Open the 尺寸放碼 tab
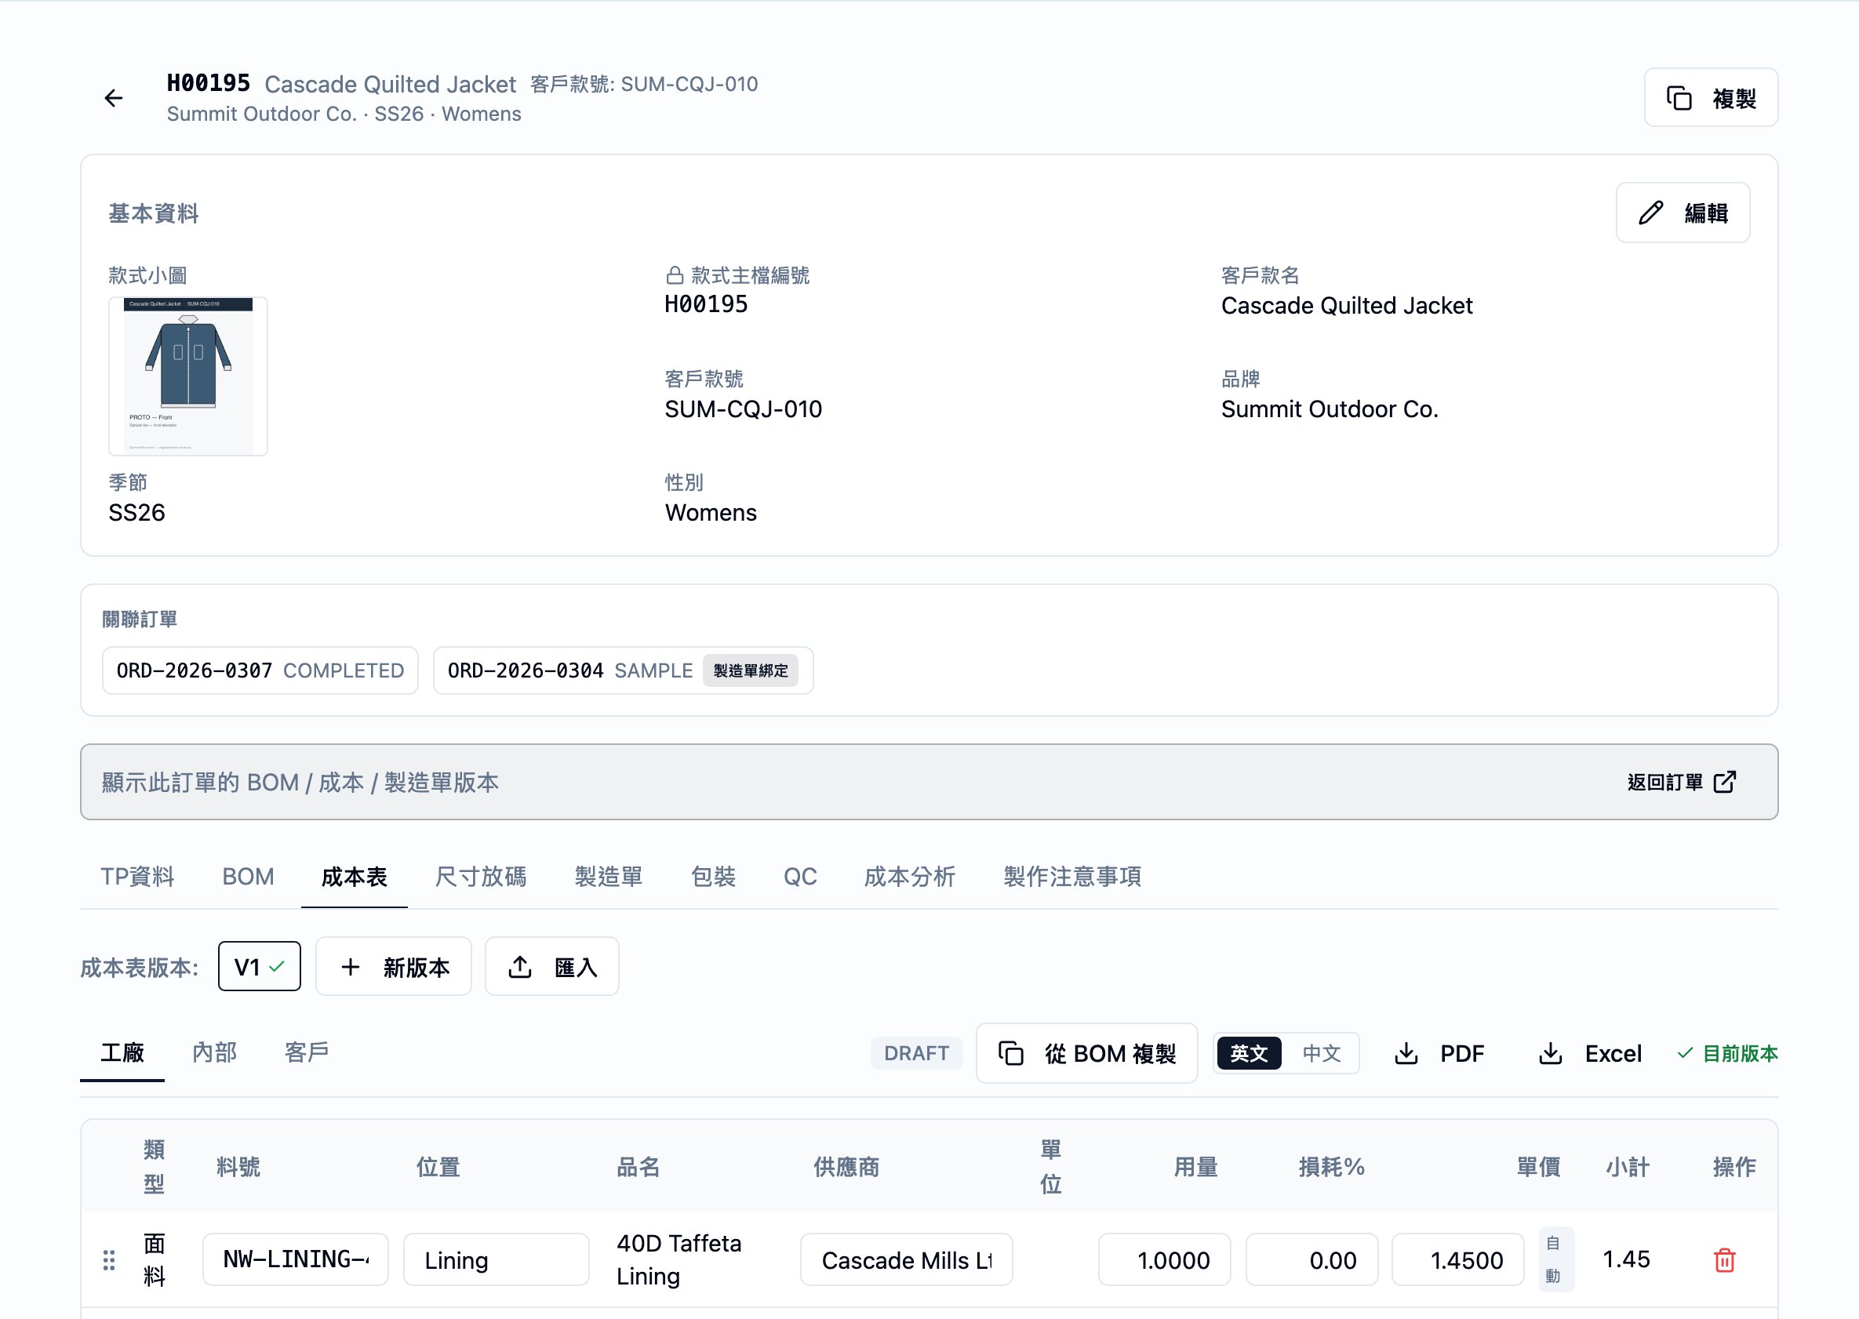The width and height of the screenshot is (1859, 1319). [x=481, y=877]
